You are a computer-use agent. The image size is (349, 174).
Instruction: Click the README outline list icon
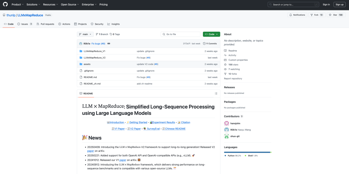tap(216, 93)
